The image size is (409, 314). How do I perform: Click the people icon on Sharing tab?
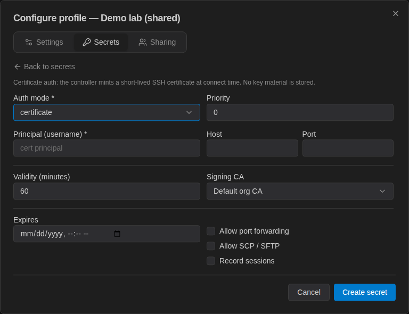coord(143,42)
